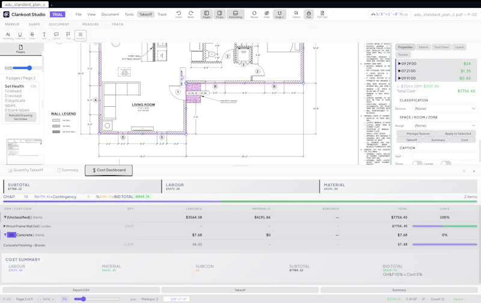Select the Flag markup tool
The image size is (481, 303).
(x=68, y=36)
